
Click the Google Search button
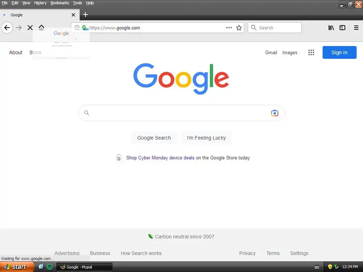click(154, 138)
